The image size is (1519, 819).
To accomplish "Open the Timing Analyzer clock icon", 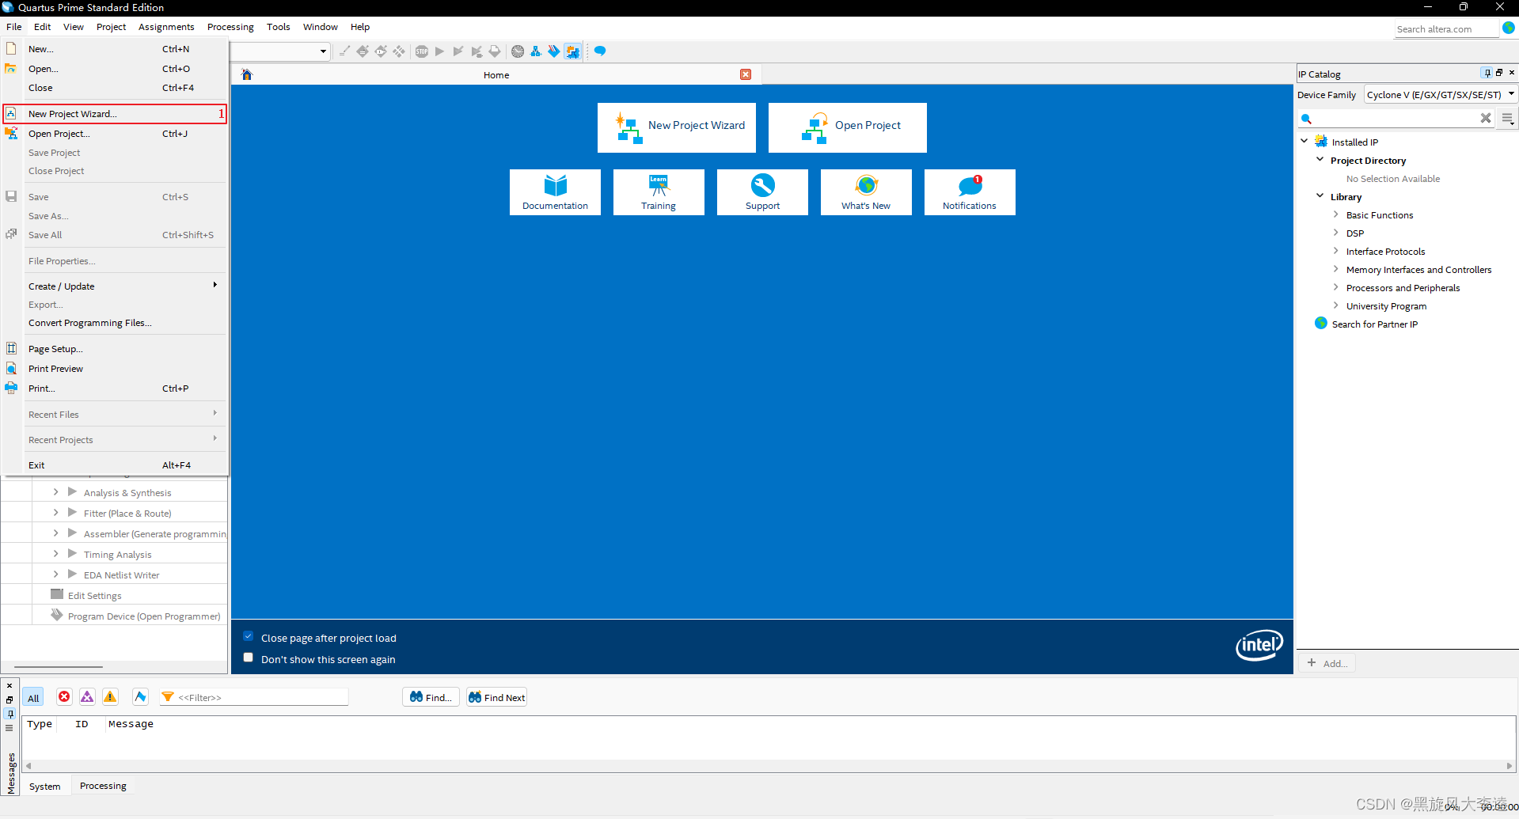I will coord(518,51).
